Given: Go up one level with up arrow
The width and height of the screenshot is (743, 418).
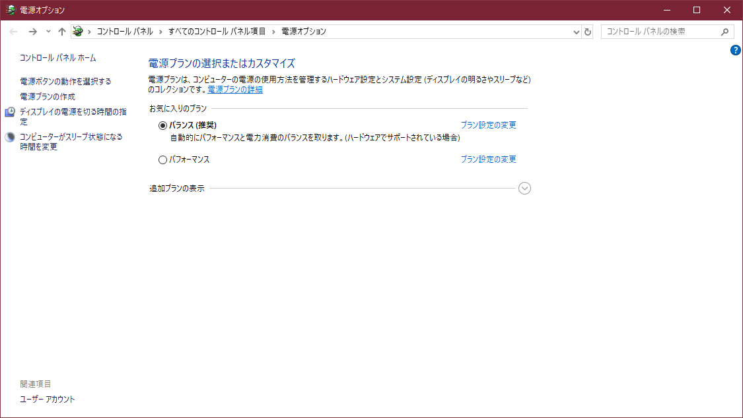Looking at the screenshot, I should tap(62, 32).
